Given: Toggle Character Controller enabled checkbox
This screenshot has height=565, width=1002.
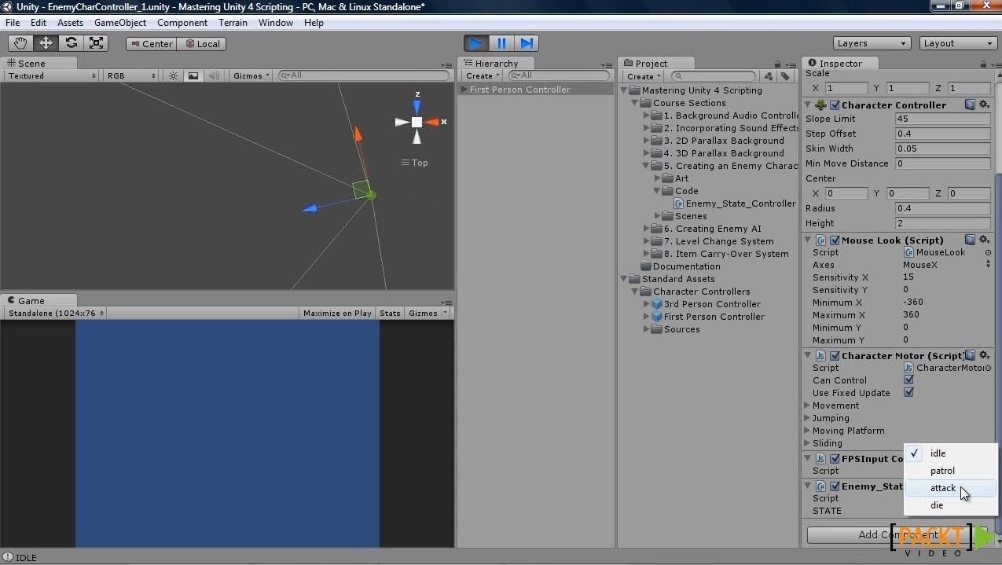Looking at the screenshot, I should [835, 105].
